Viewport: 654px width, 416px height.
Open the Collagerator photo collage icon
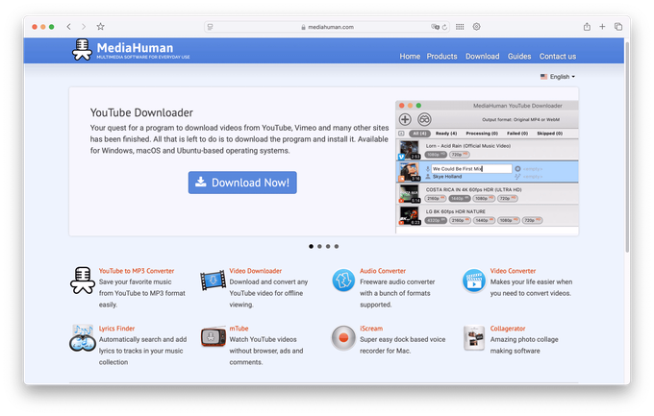pyautogui.click(x=474, y=337)
